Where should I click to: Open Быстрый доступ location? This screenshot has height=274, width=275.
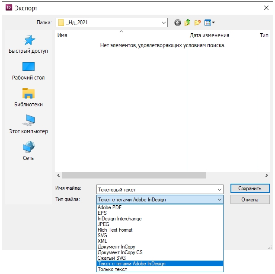click(28, 44)
